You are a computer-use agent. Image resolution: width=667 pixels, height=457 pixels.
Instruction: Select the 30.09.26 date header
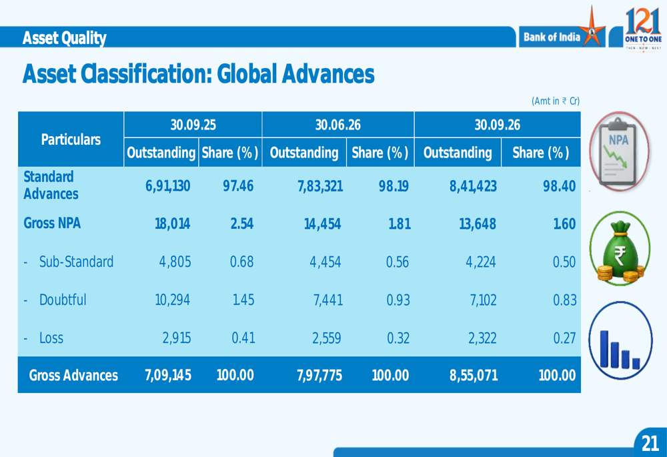click(498, 125)
